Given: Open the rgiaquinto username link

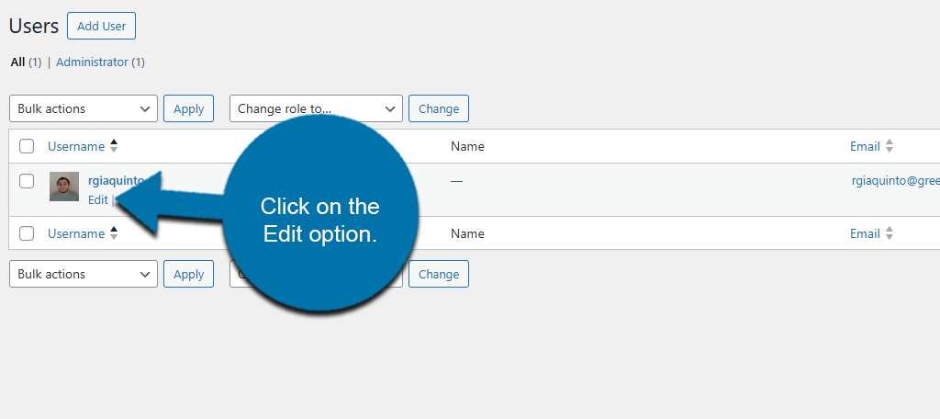Looking at the screenshot, I should pyautogui.click(x=117, y=181).
